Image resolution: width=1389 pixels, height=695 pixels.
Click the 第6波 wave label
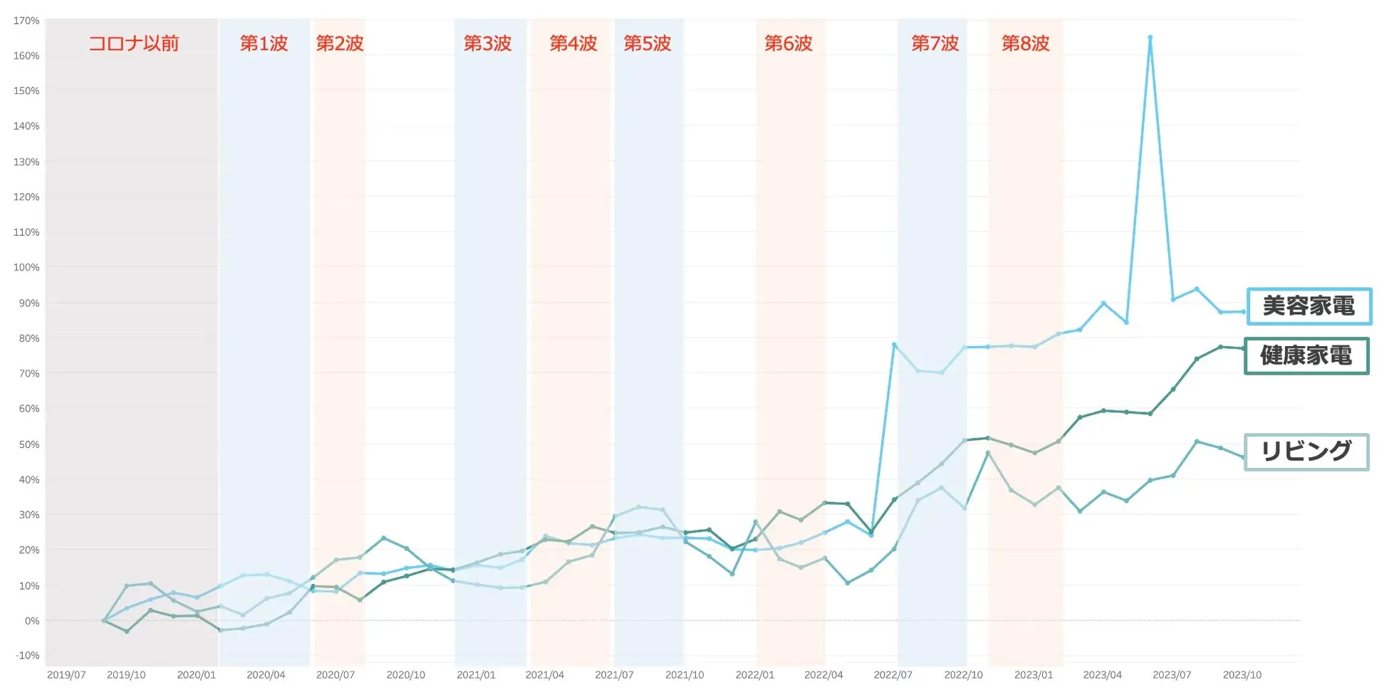point(789,43)
